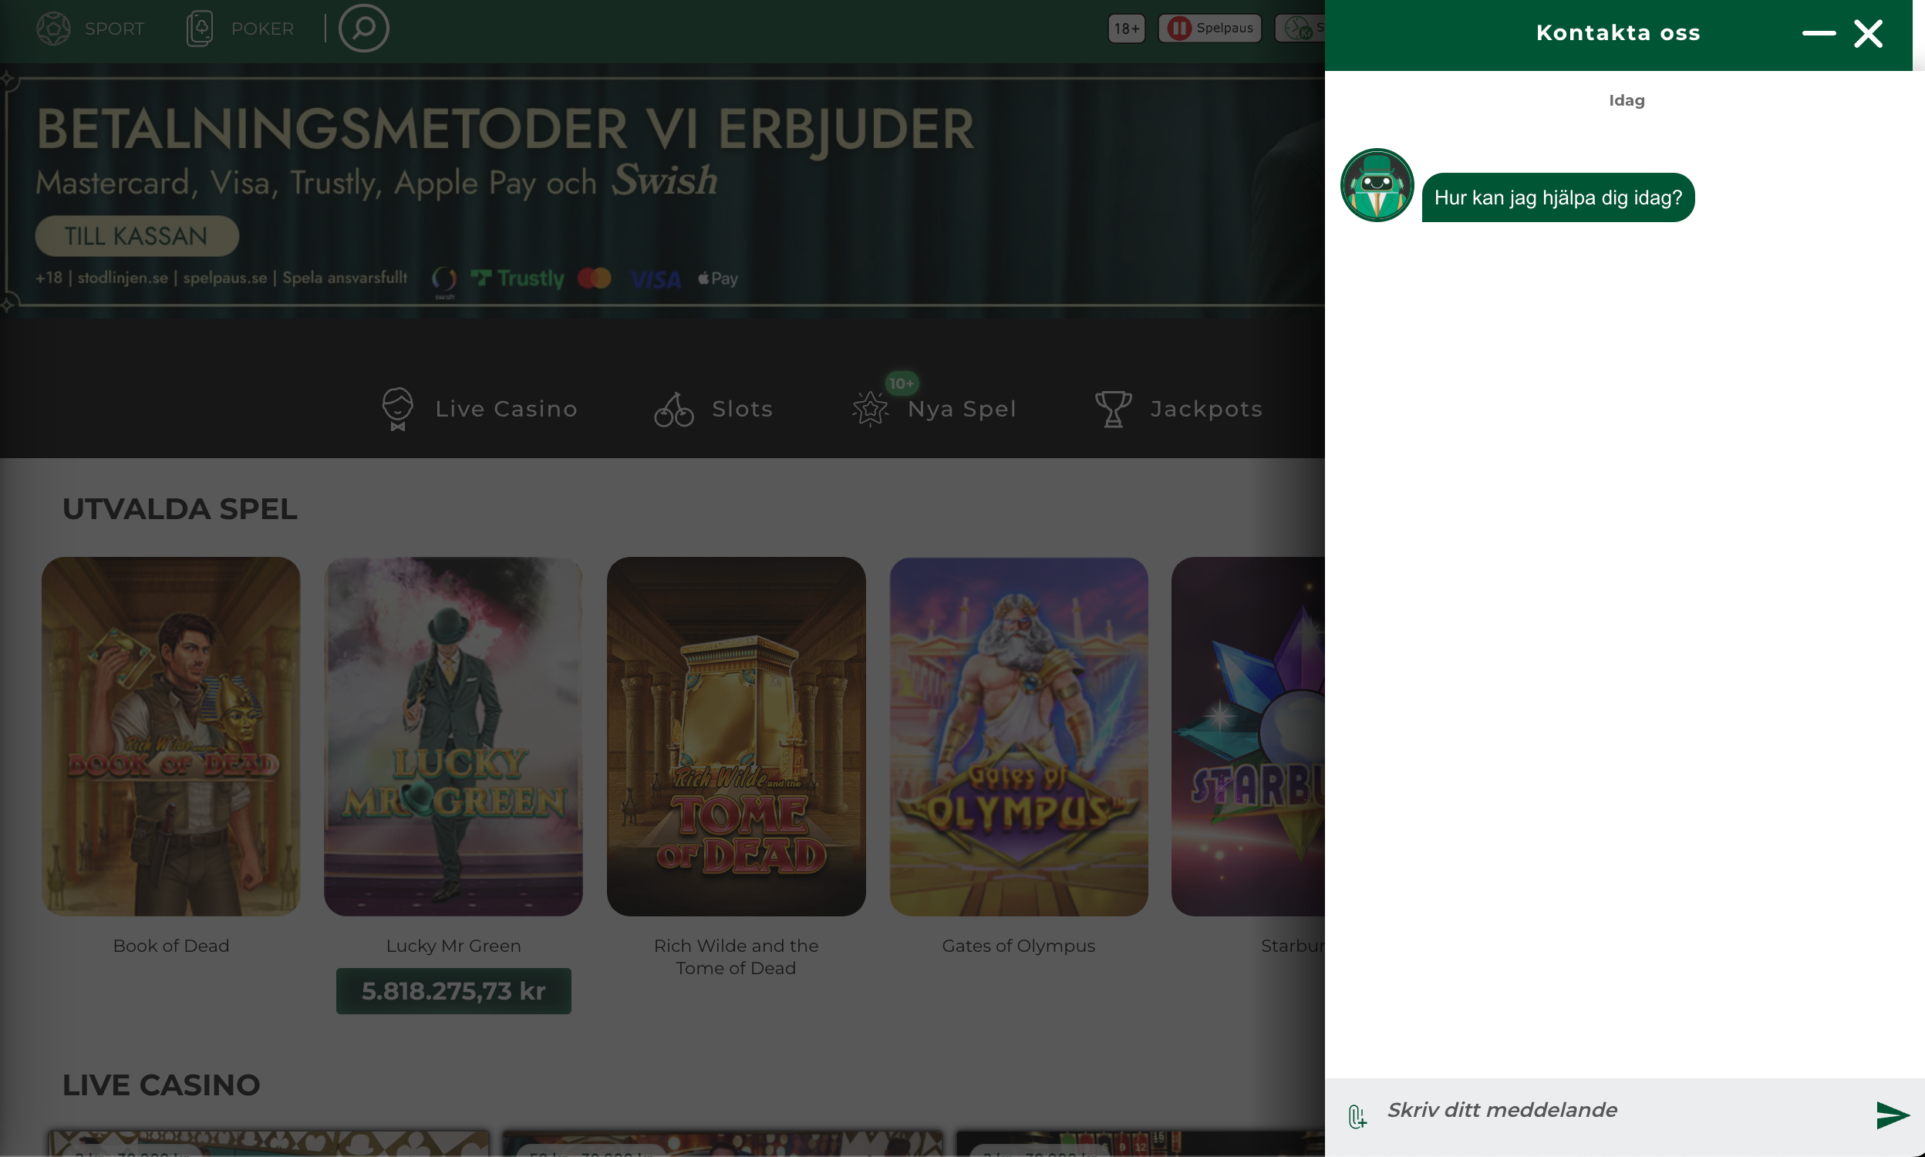Click the Nya Spel star icon
The image size is (1925, 1157).
click(870, 409)
